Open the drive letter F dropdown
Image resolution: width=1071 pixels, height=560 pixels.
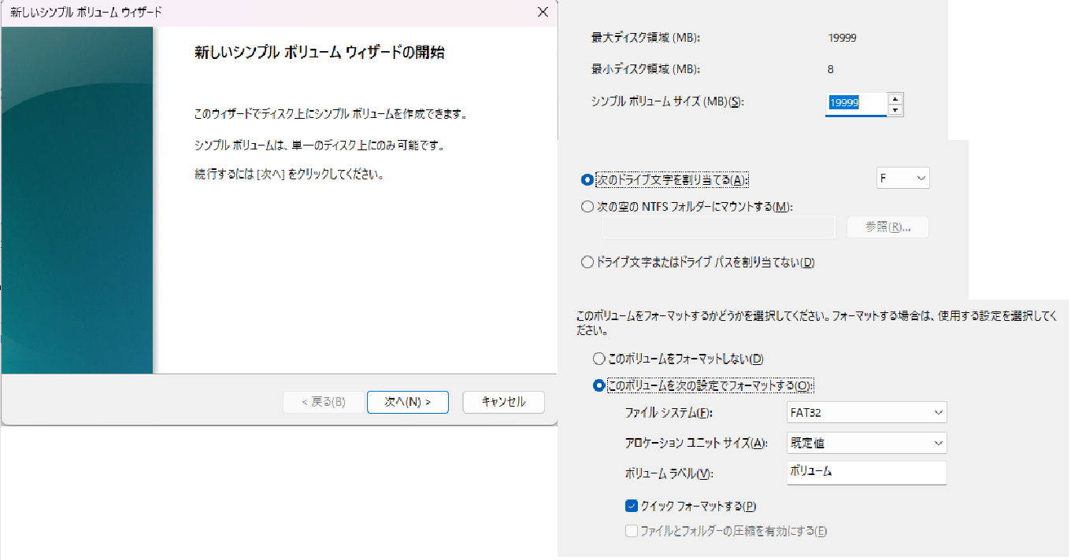click(903, 179)
